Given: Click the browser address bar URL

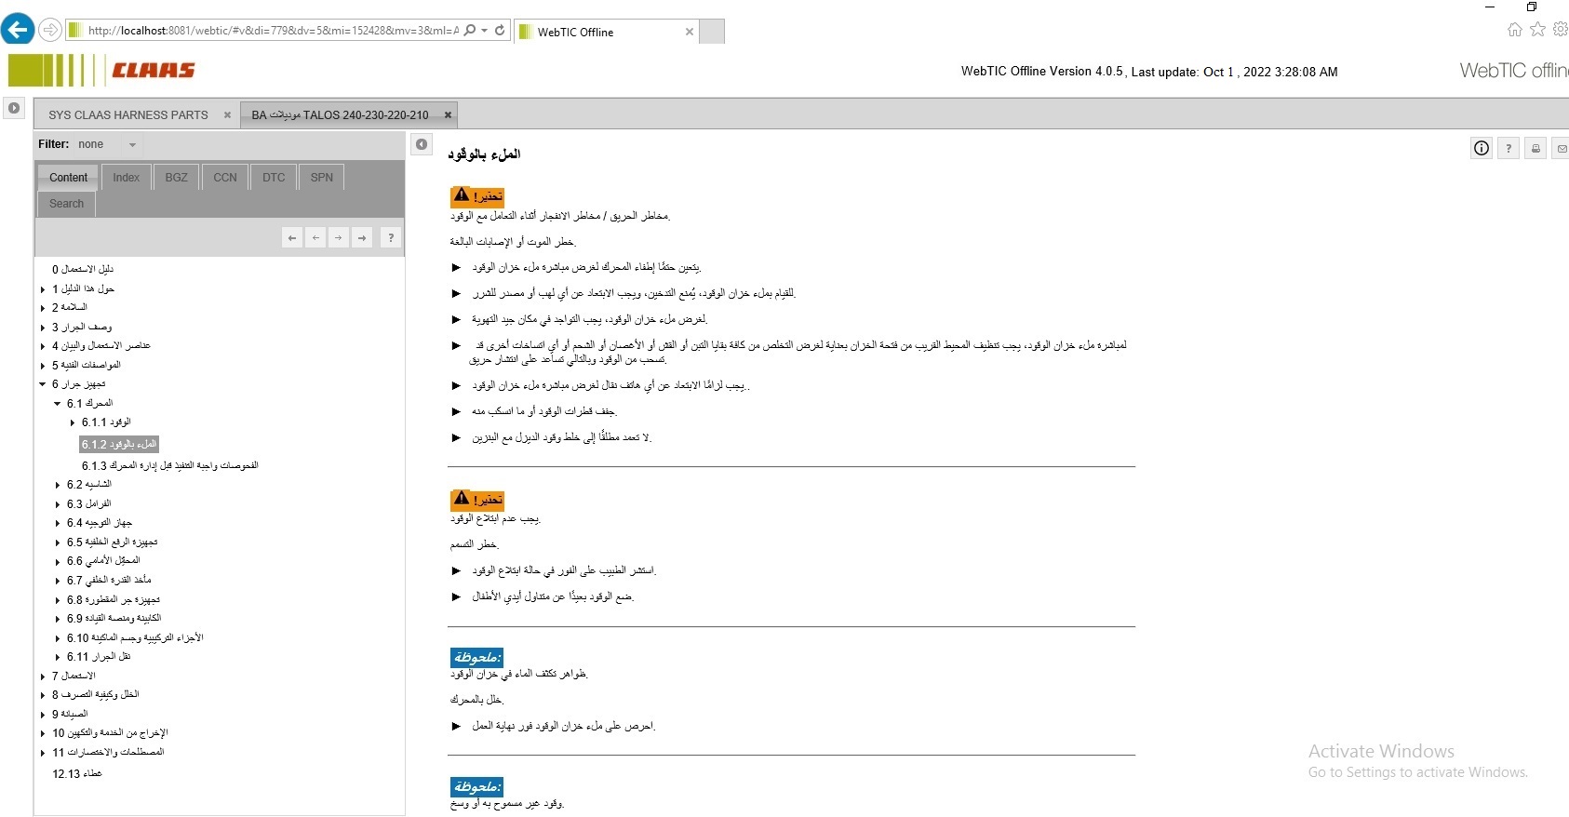Looking at the screenshot, I should tap(273, 31).
